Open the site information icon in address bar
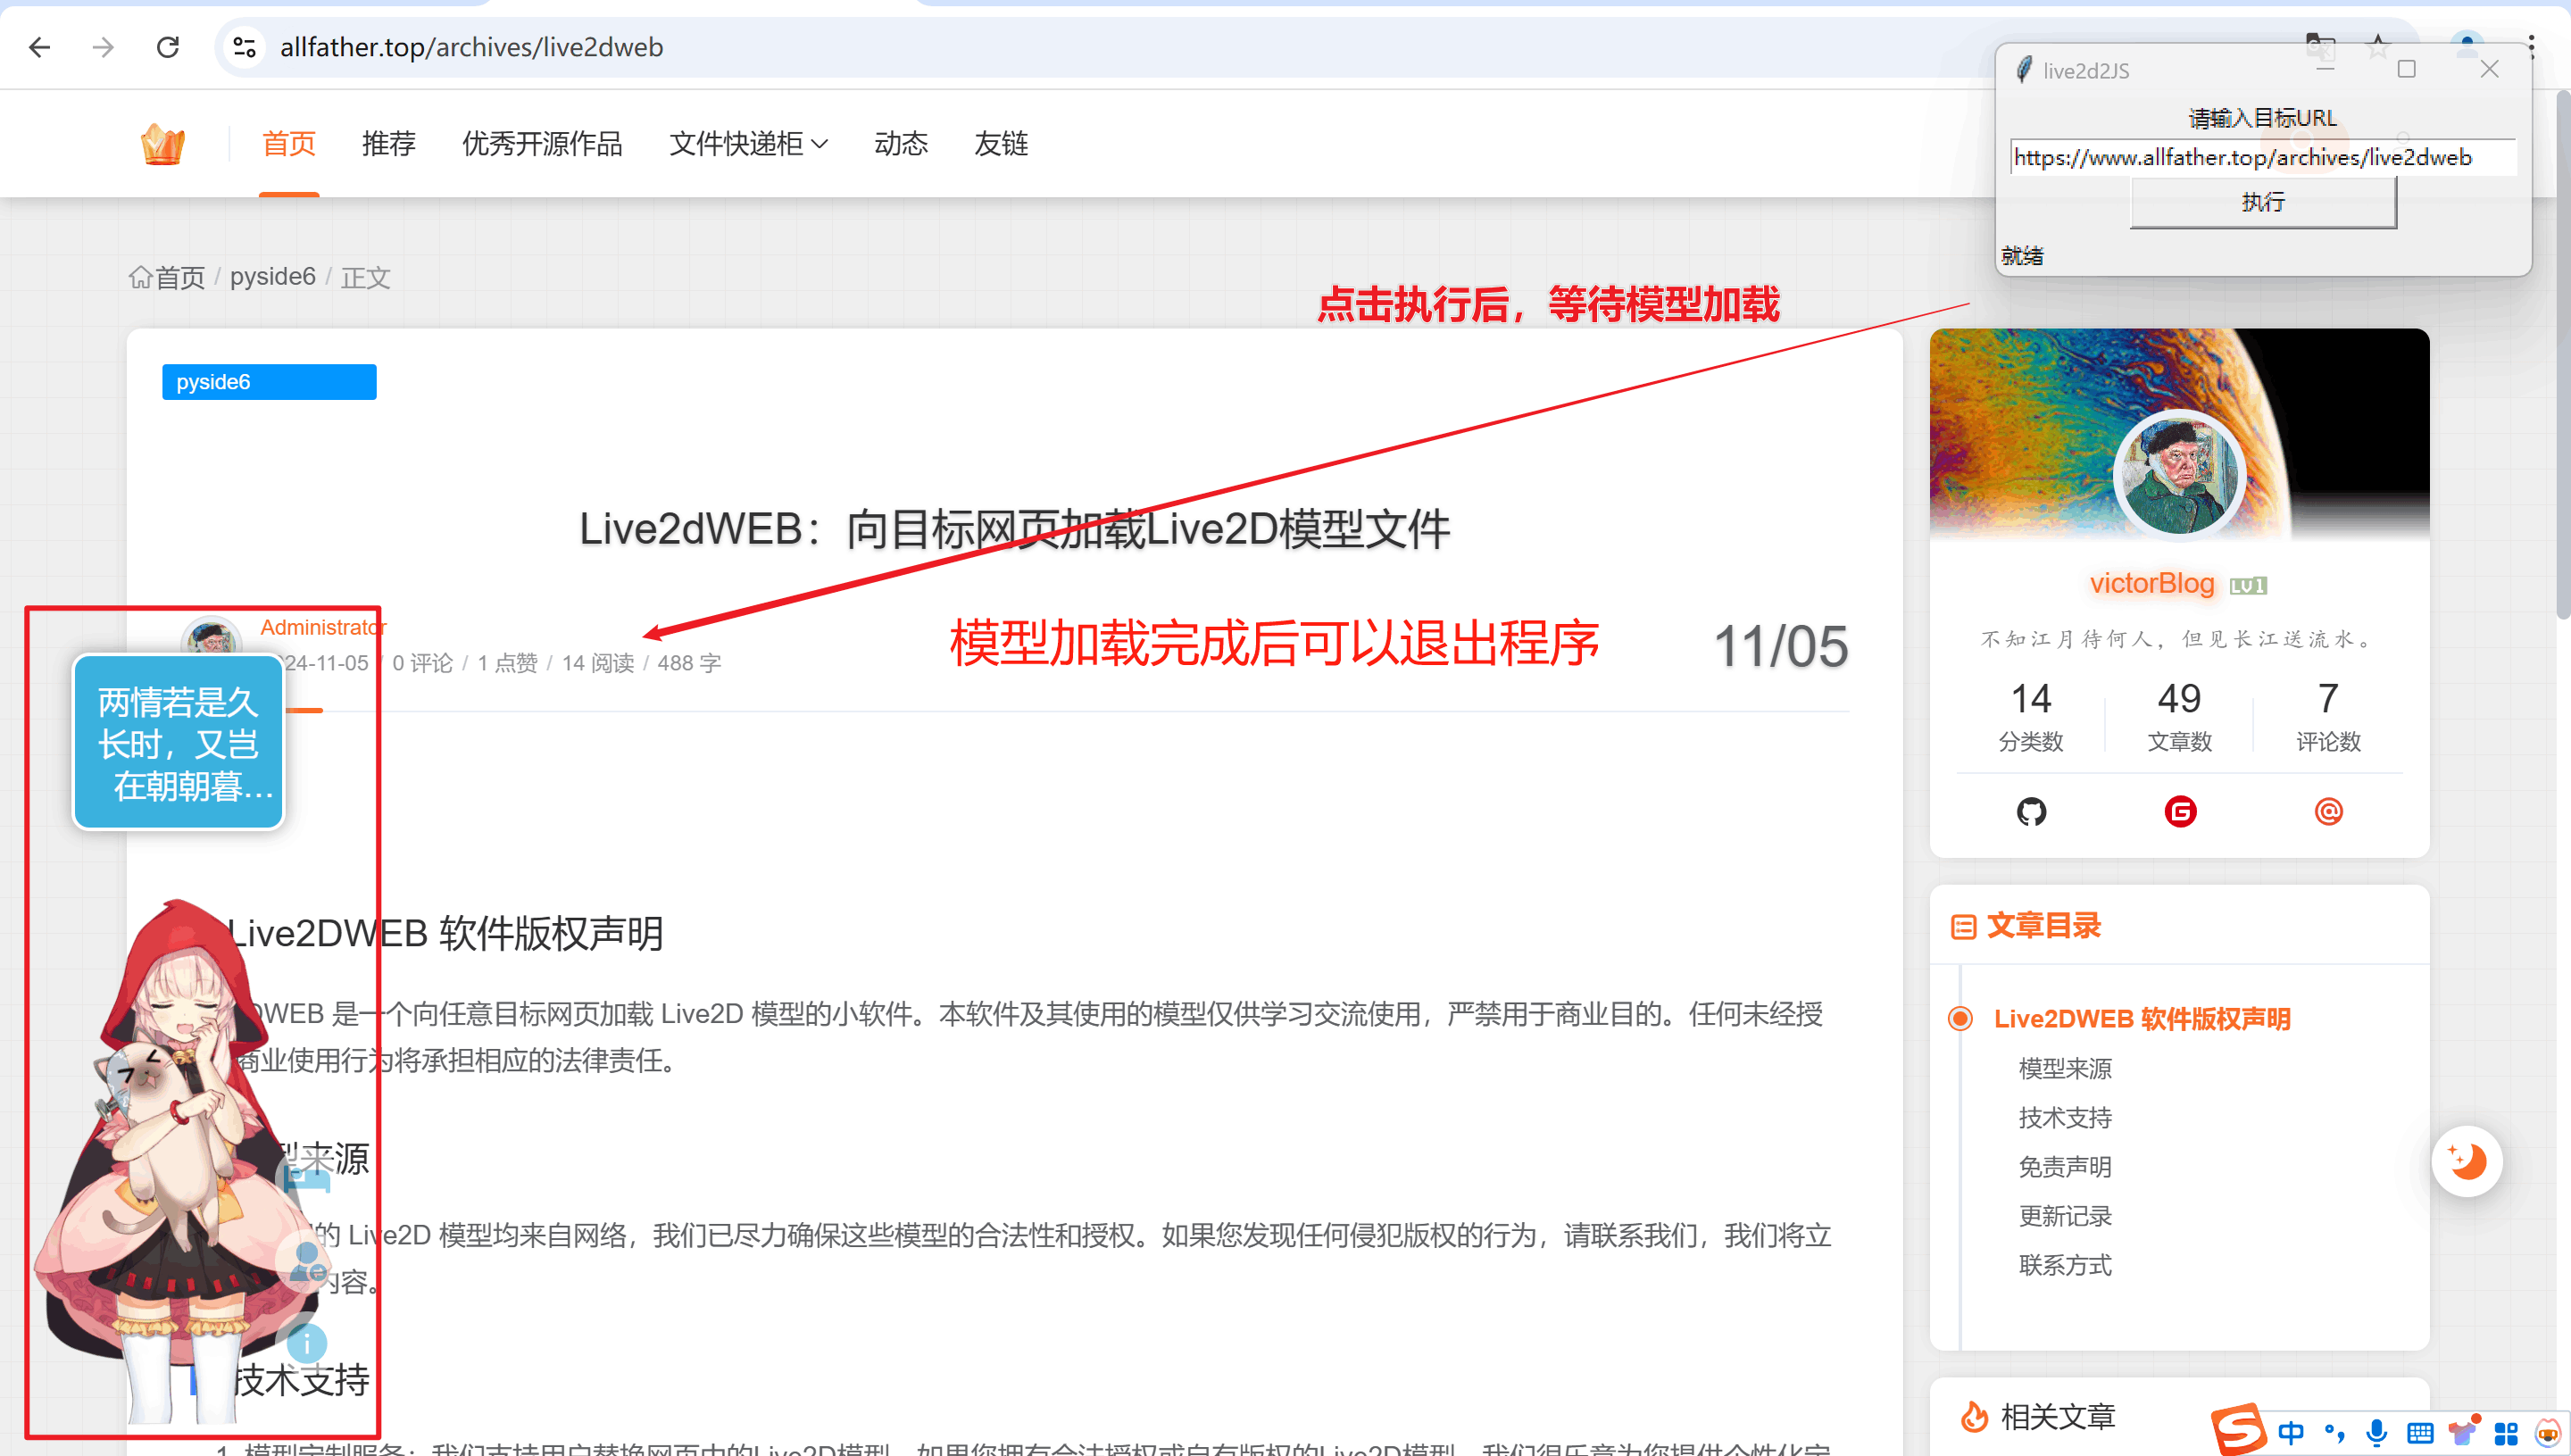Screen dimensions: 2571x1456 245,47
